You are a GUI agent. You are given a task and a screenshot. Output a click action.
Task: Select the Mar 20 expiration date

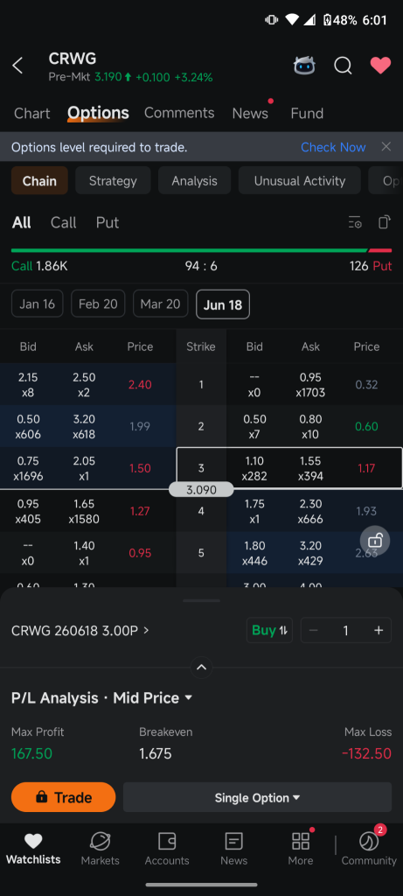pyautogui.click(x=160, y=304)
